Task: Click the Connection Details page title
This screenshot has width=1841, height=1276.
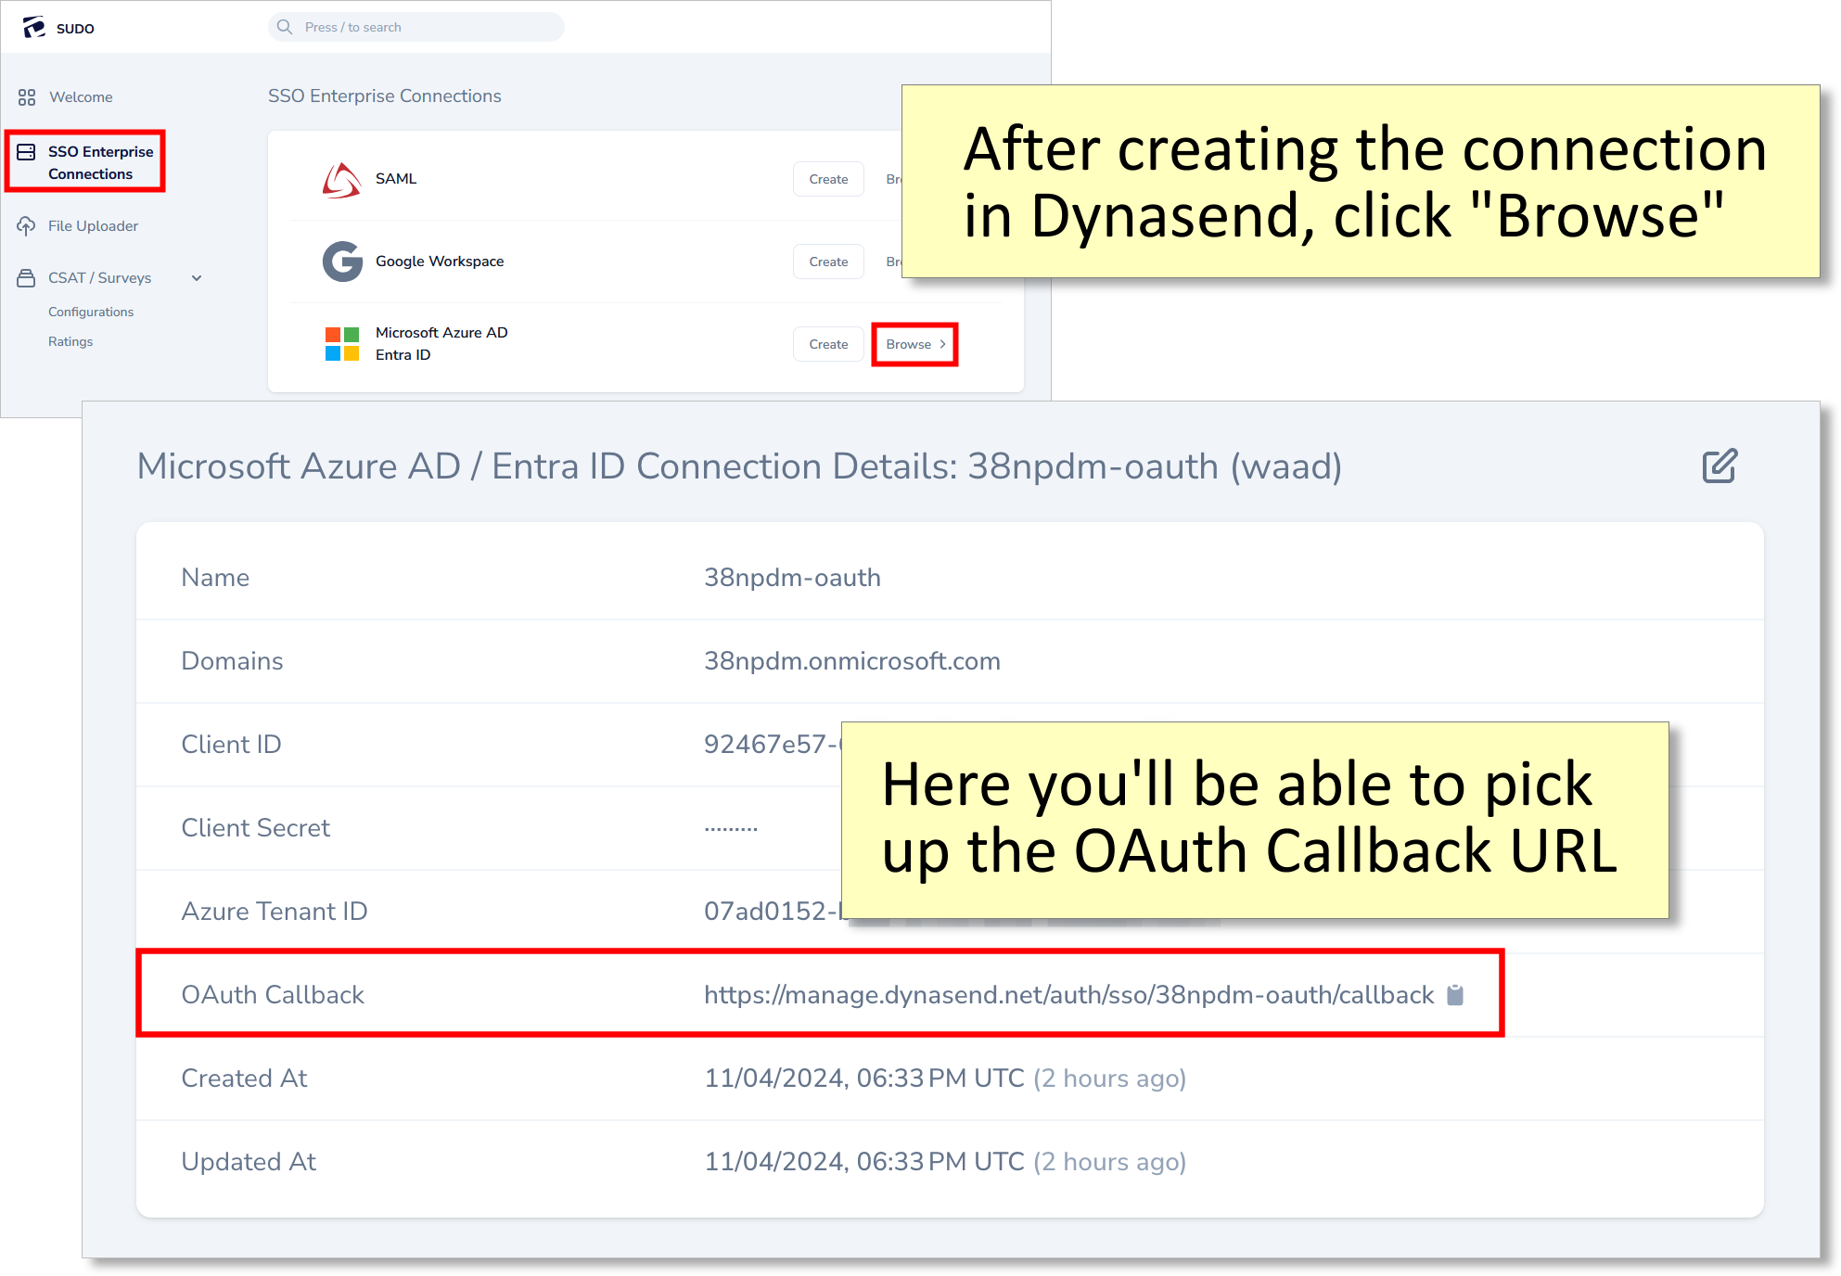Action: point(739,466)
